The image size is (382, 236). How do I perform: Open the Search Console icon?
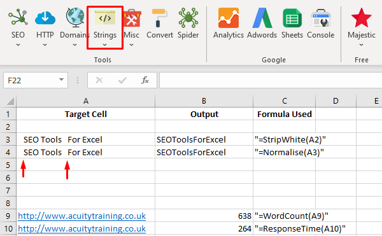321,18
